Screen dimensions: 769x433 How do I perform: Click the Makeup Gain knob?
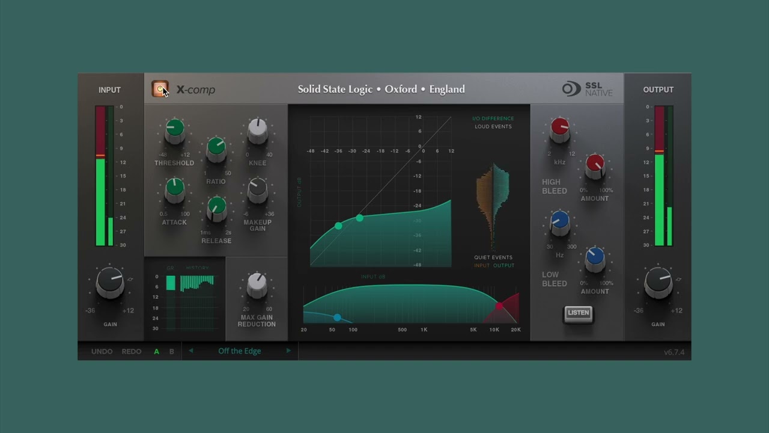[258, 189]
